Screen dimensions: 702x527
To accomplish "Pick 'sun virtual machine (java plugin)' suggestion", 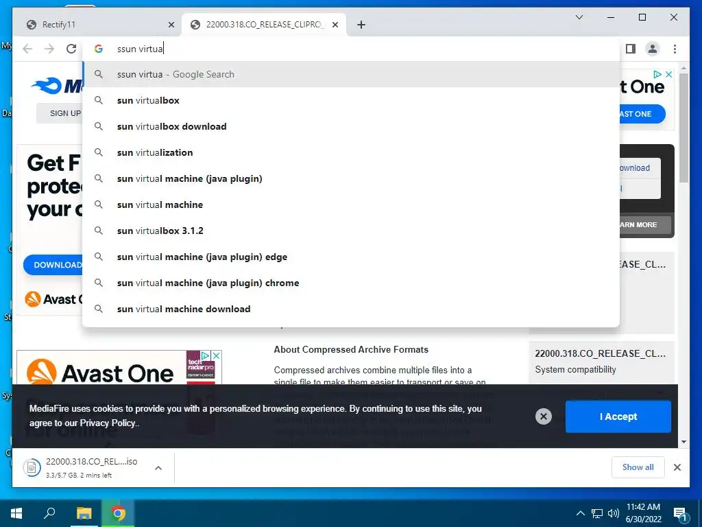I will pyautogui.click(x=351, y=178).
